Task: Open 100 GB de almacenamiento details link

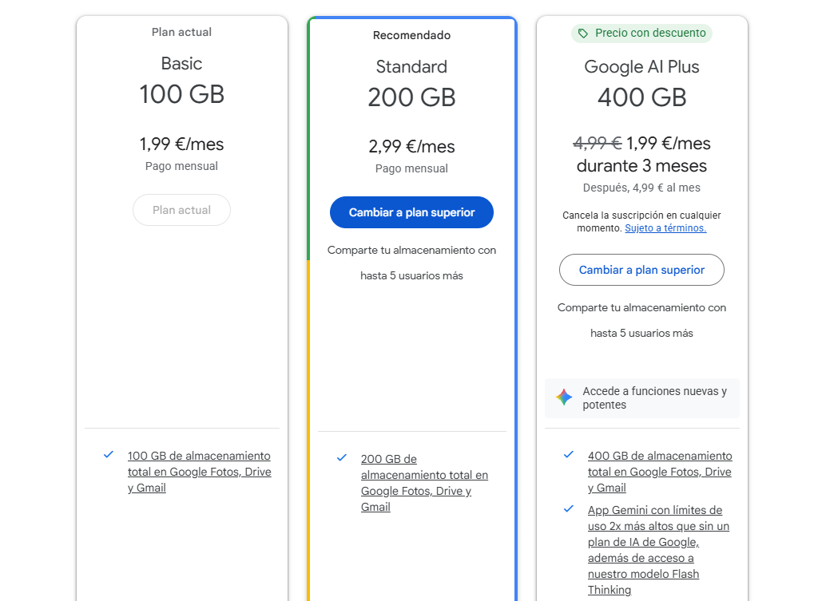Action: coord(199,472)
